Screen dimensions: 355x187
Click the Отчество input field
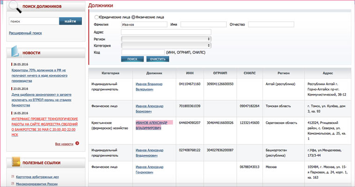[x=270, y=24]
